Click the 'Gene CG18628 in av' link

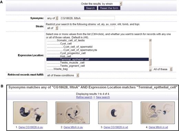pos(31,127)
